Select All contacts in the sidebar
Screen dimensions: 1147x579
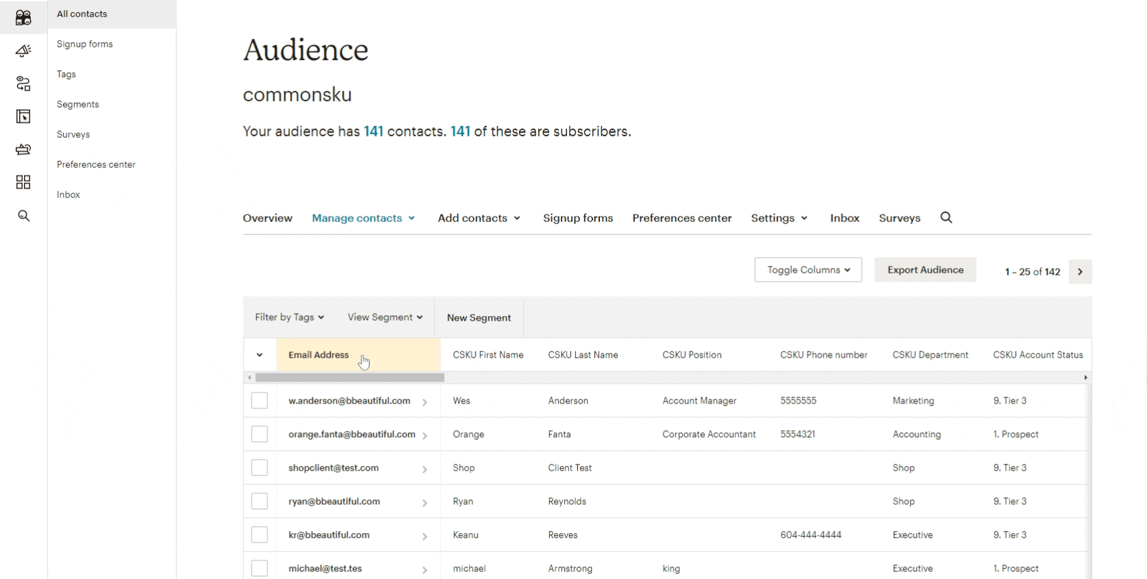pyautogui.click(x=112, y=14)
